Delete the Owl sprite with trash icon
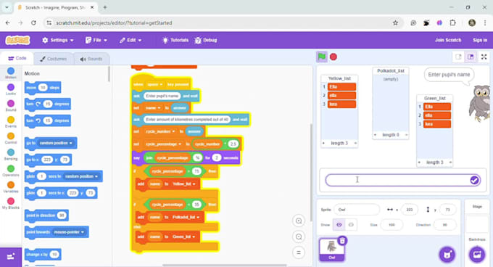This screenshot has height=267, width=493. click(x=342, y=241)
